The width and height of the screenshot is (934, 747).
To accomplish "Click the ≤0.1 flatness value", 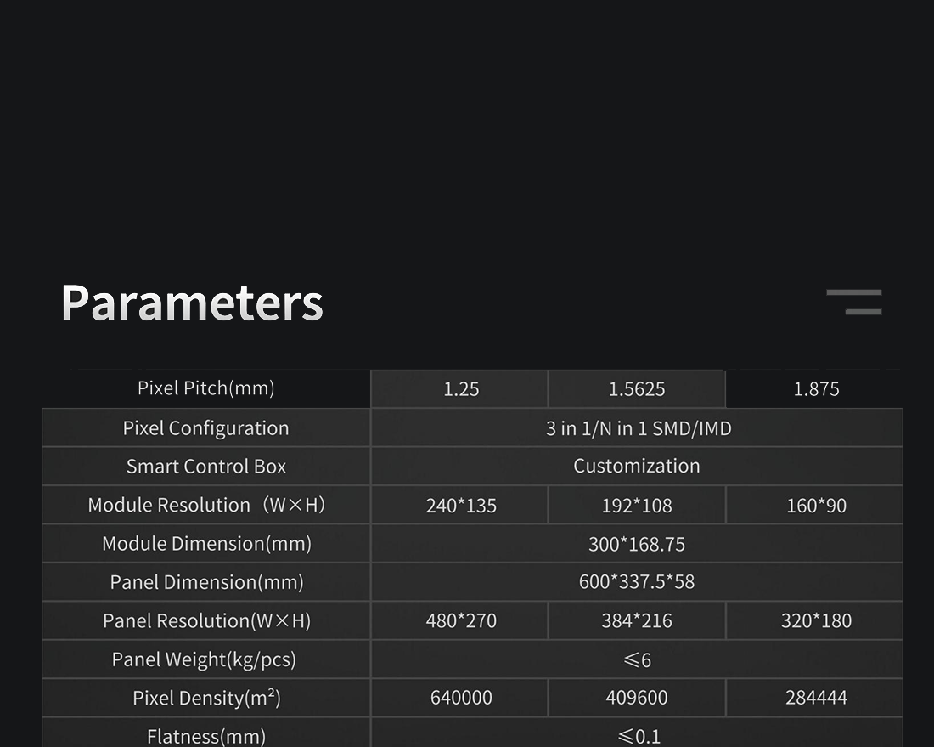I will click(x=639, y=736).
